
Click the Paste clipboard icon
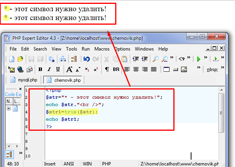pos(124,59)
